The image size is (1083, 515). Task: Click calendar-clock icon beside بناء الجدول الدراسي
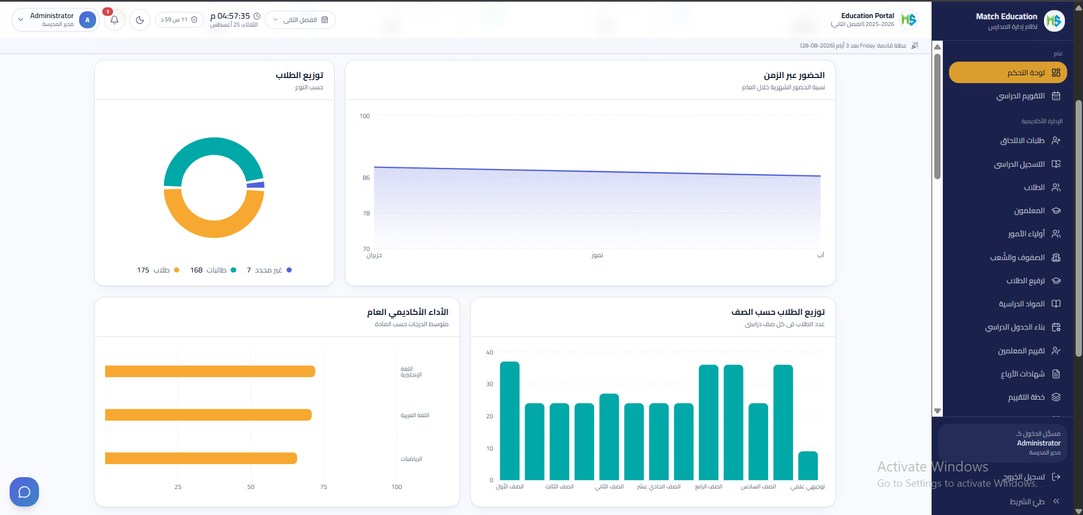click(x=1056, y=327)
